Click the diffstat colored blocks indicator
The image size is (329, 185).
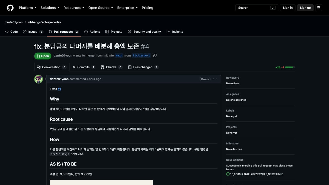coord(290,67)
